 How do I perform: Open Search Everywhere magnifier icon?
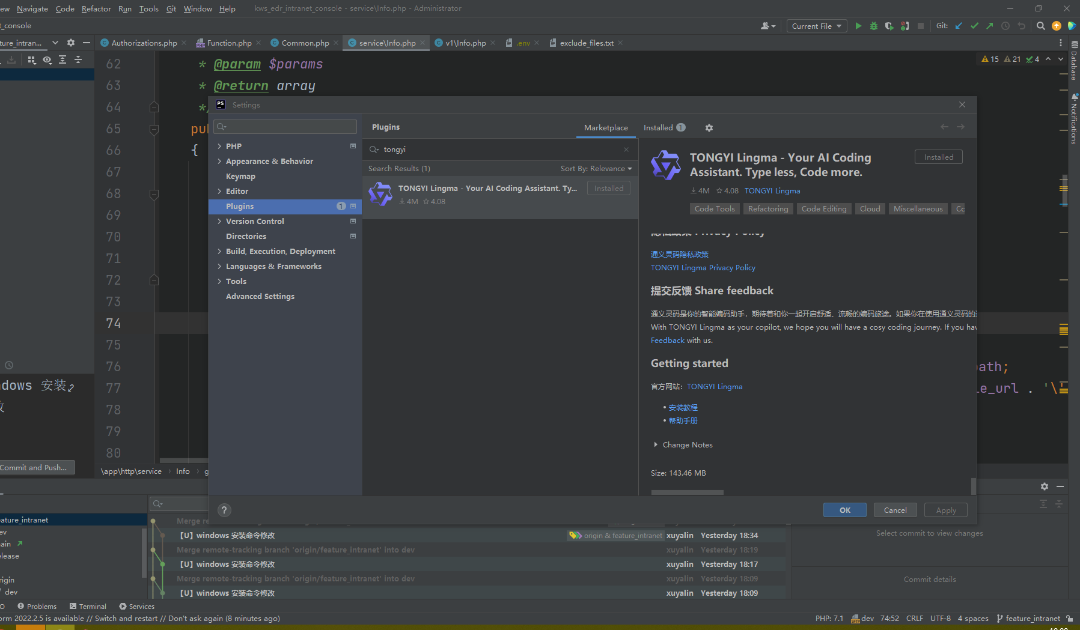coord(1041,26)
